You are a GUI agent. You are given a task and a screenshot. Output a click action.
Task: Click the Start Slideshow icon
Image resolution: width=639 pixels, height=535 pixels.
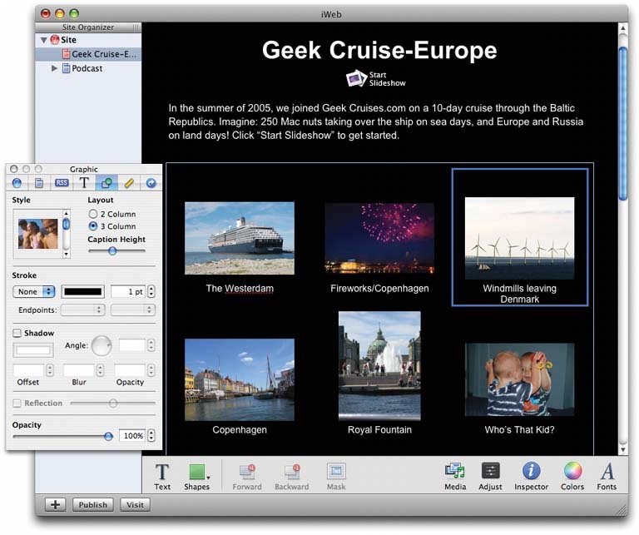(356, 79)
